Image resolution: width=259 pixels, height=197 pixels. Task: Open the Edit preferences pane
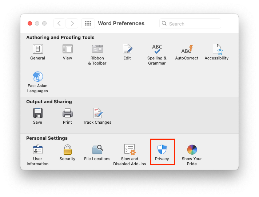click(x=127, y=52)
